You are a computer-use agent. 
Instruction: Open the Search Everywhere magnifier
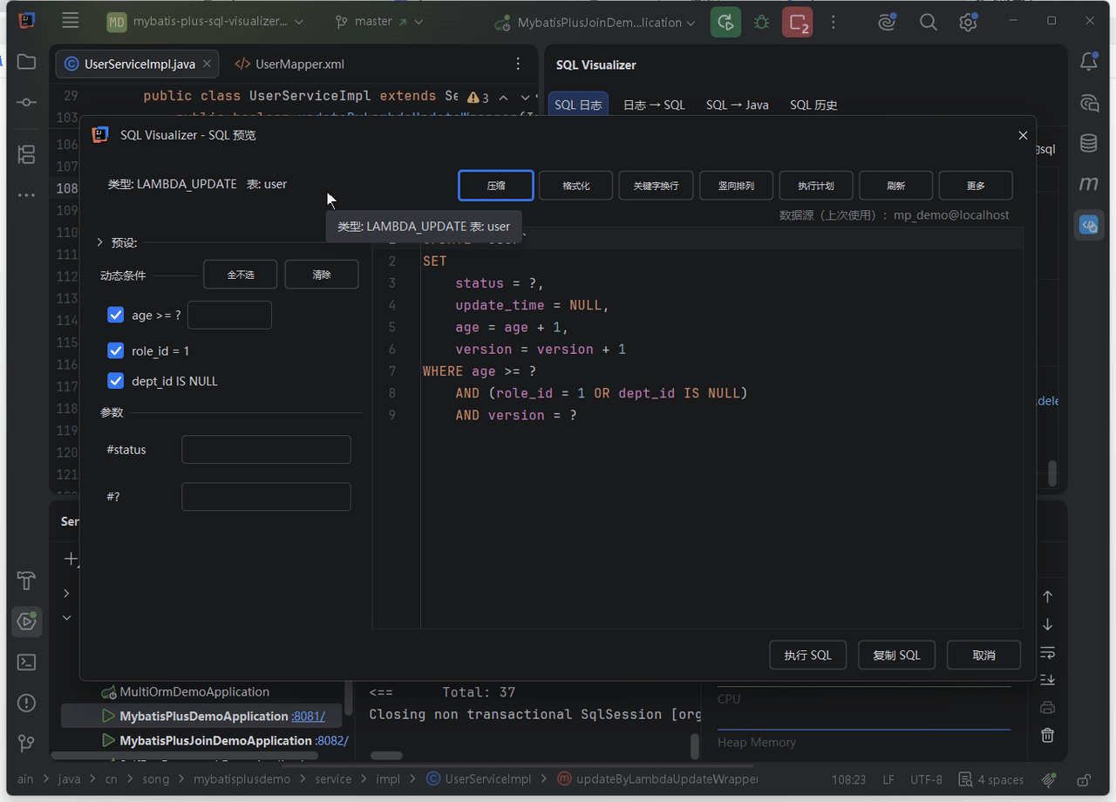(929, 23)
